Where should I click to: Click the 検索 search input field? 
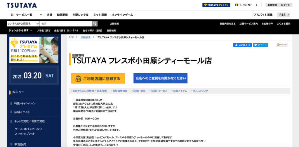[x=66, y=24]
